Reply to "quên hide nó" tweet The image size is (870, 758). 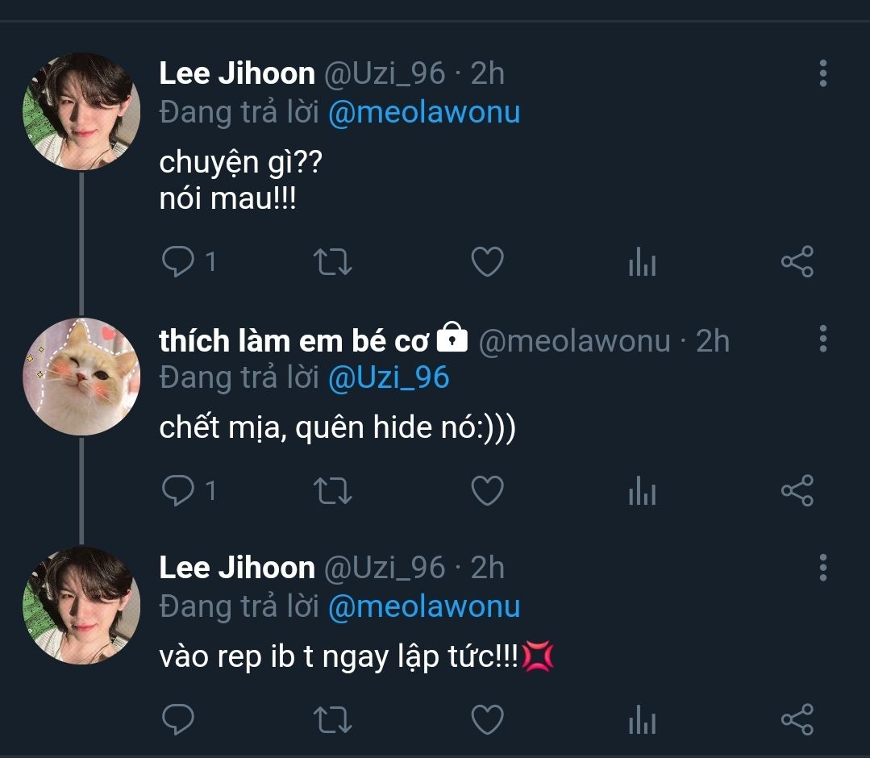(x=178, y=490)
